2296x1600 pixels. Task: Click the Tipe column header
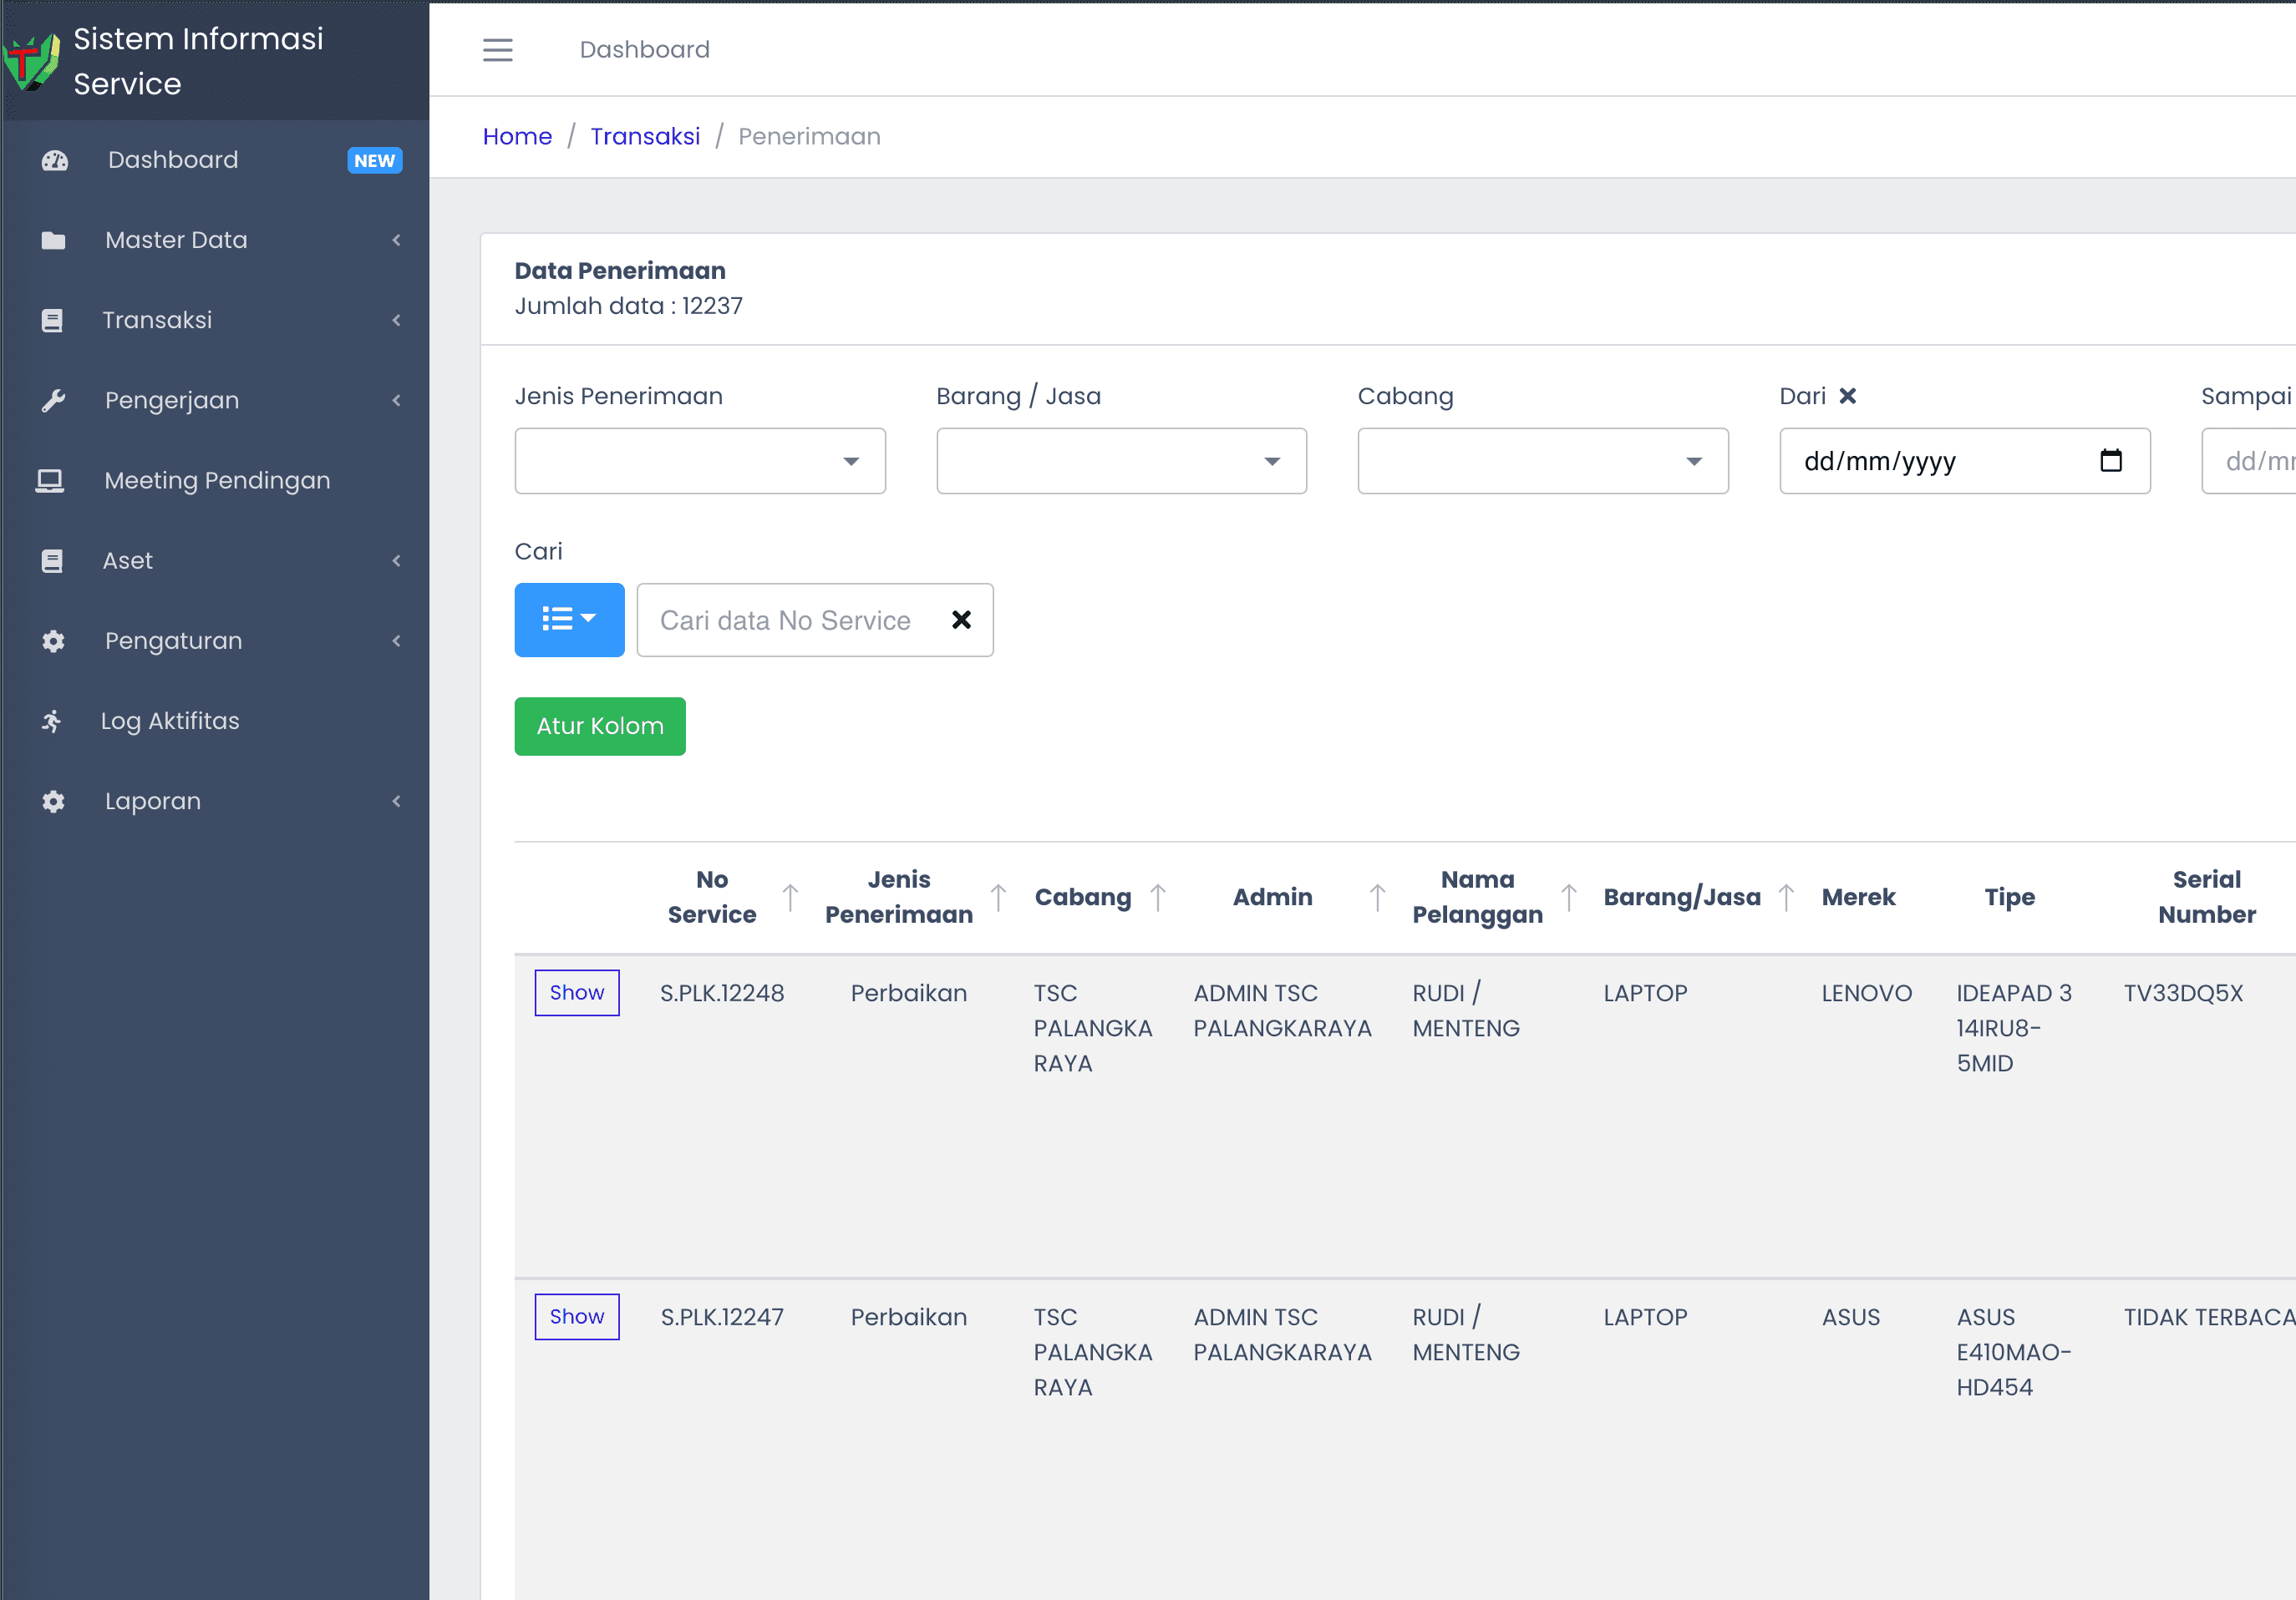(x=2010, y=898)
